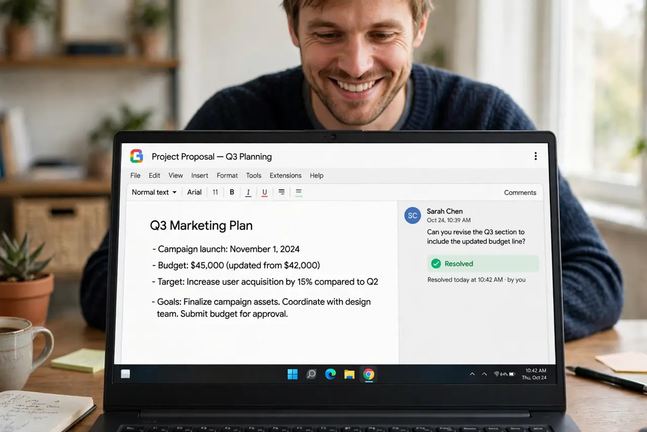Click the Q3 Marketing Plan heading
Screen dimensions: 647x432
click(x=201, y=226)
